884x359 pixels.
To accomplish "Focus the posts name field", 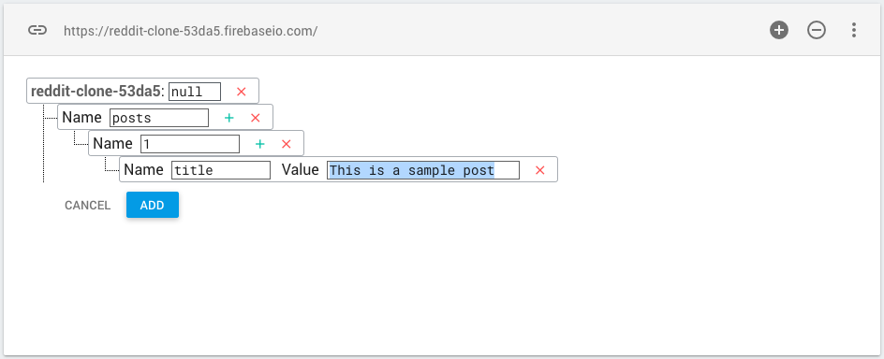I will click(x=159, y=118).
